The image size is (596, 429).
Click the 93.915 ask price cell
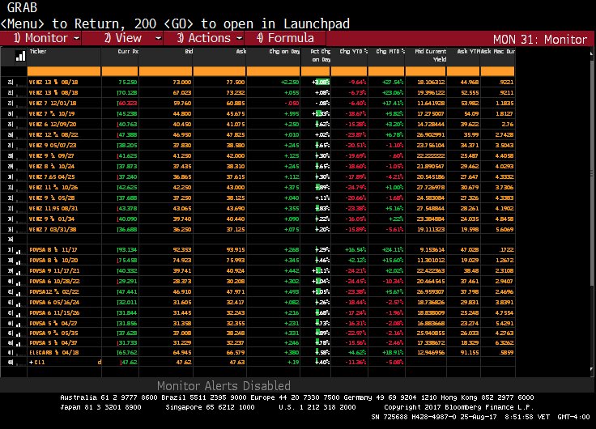[236, 250]
